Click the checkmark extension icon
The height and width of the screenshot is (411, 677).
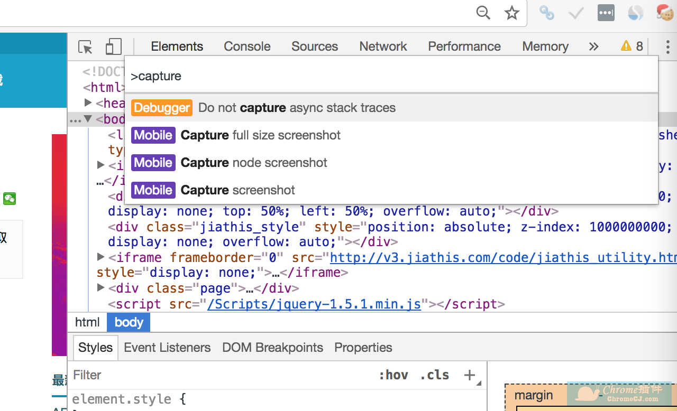tap(577, 13)
